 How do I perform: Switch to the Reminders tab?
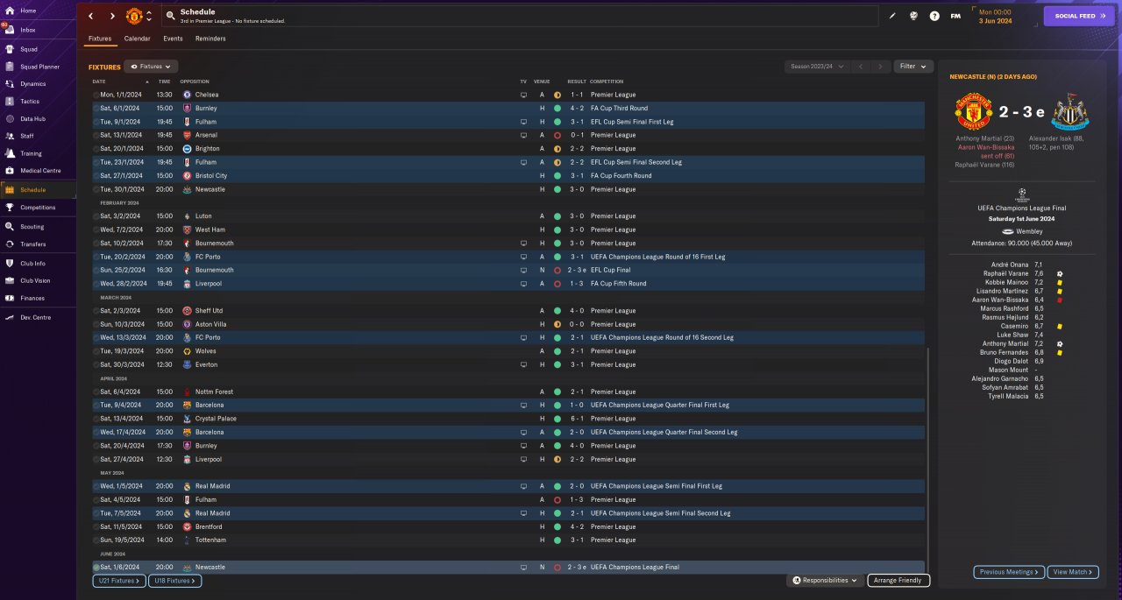pos(210,39)
